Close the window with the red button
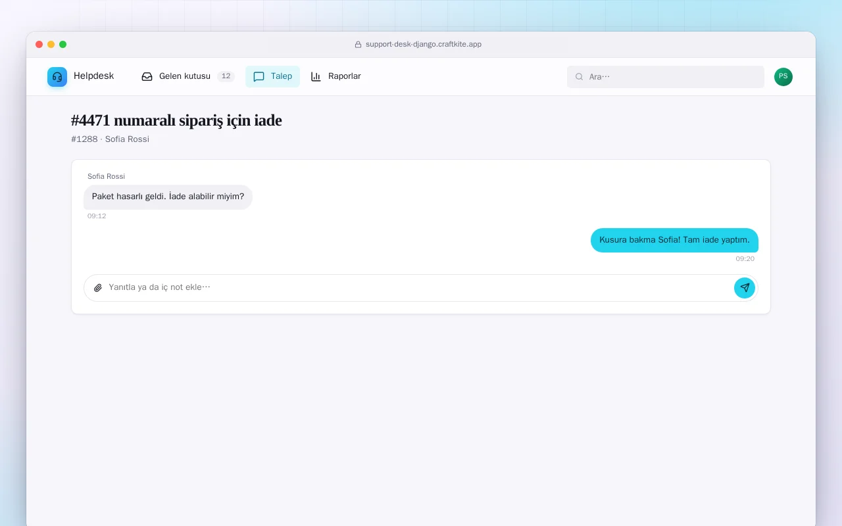The width and height of the screenshot is (842, 526). pyautogui.click(x=39, y=45)
